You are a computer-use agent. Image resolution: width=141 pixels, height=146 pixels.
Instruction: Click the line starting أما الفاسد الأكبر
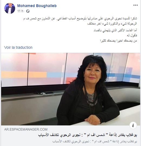tap(115, 30)
